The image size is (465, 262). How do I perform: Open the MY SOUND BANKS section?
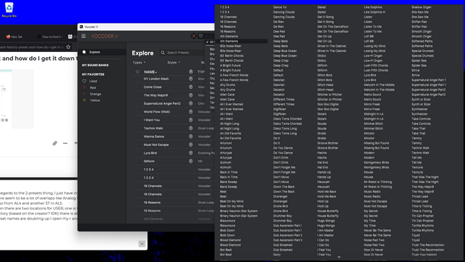[95, 65]
